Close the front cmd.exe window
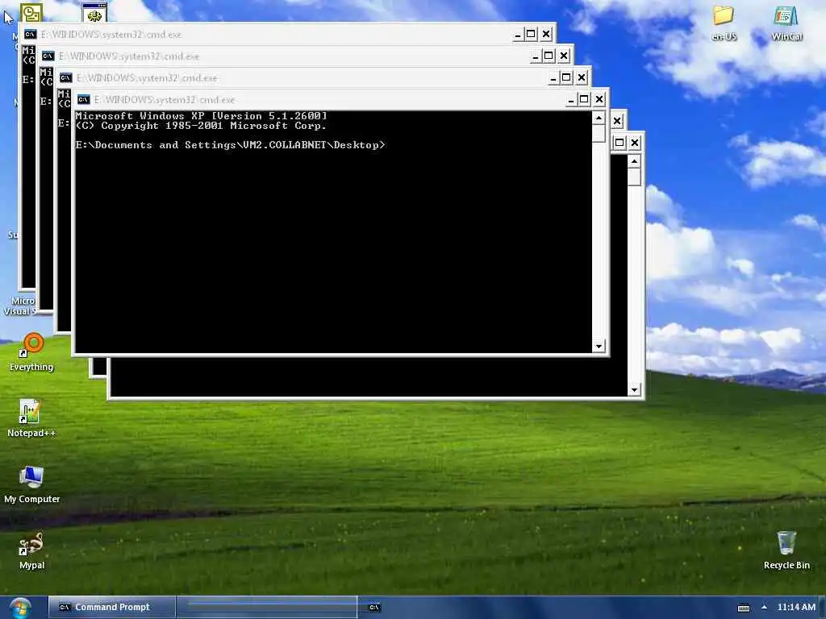This screenshot has width=826, height=619. click(599, 99)
